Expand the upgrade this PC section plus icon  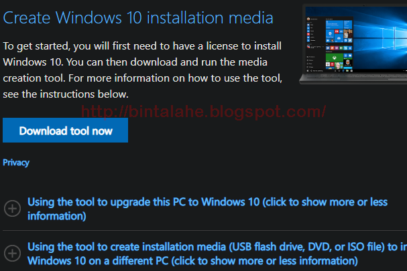pyautogui.click(x=12, y=209)
